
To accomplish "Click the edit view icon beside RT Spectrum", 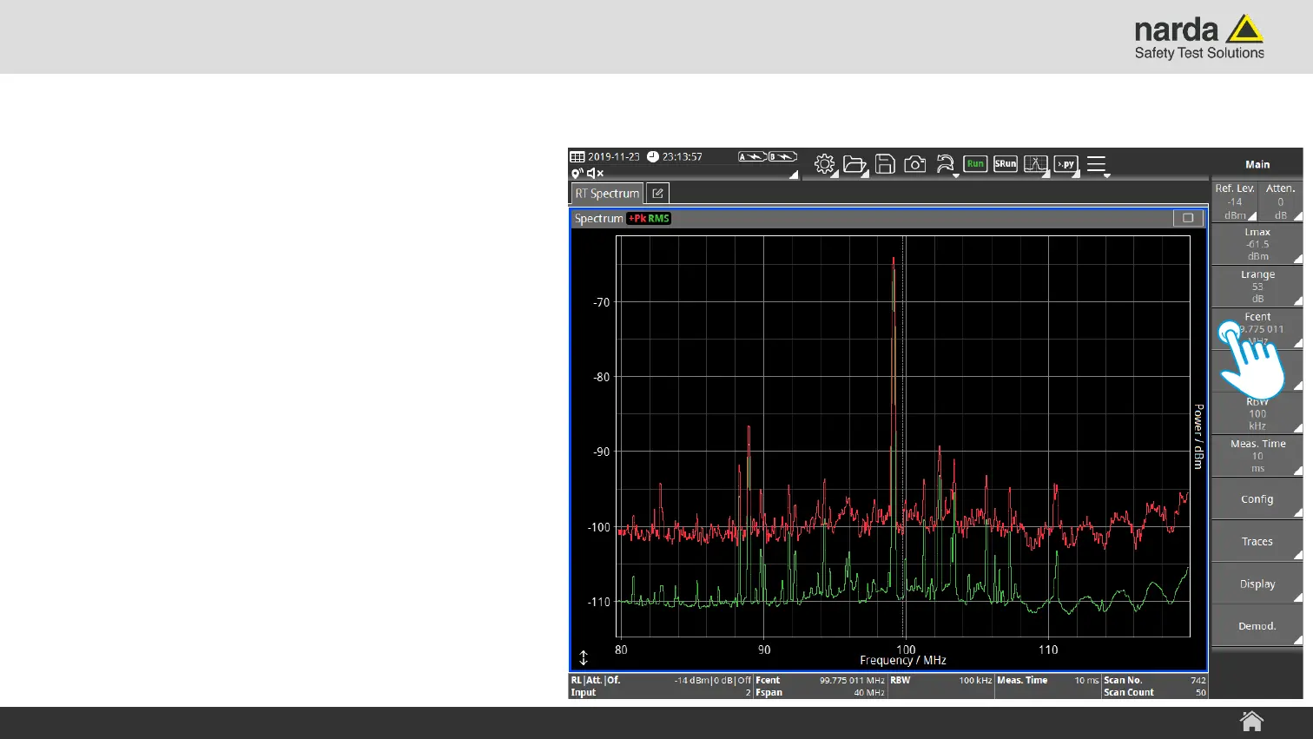I will click(x=657, y=194).
